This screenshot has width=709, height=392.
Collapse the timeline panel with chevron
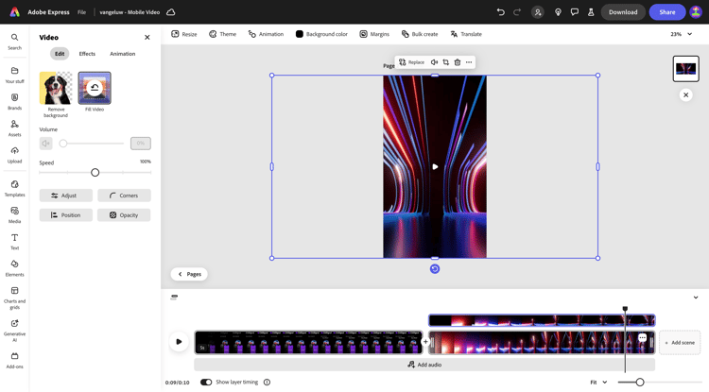coord(696,298)
